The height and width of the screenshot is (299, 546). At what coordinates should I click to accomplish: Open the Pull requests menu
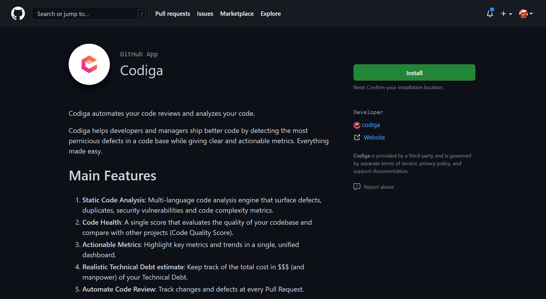tap(172, 13)
